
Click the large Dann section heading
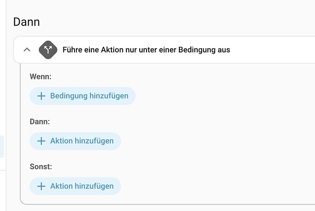[x=26, y=21]
